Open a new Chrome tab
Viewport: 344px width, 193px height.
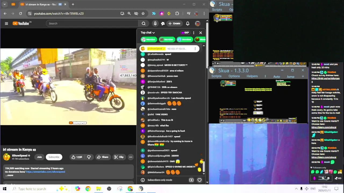[73, 4]
